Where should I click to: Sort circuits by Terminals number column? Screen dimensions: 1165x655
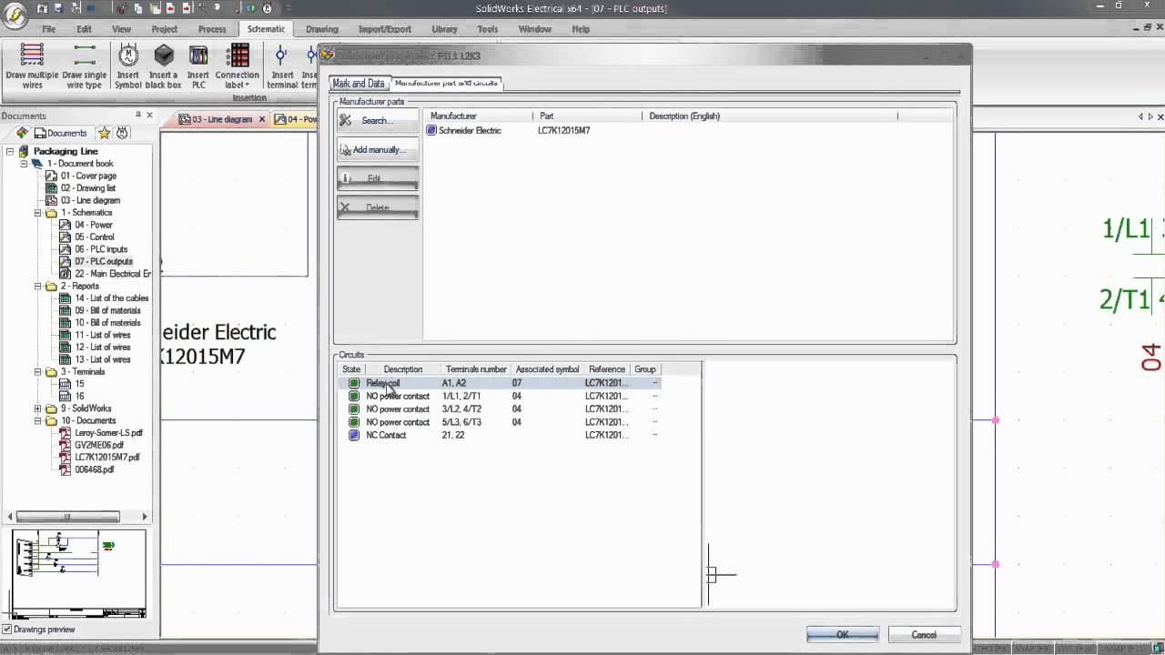476,369
